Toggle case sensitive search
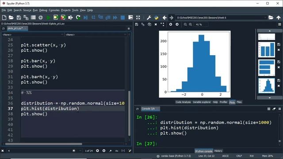 117,151
